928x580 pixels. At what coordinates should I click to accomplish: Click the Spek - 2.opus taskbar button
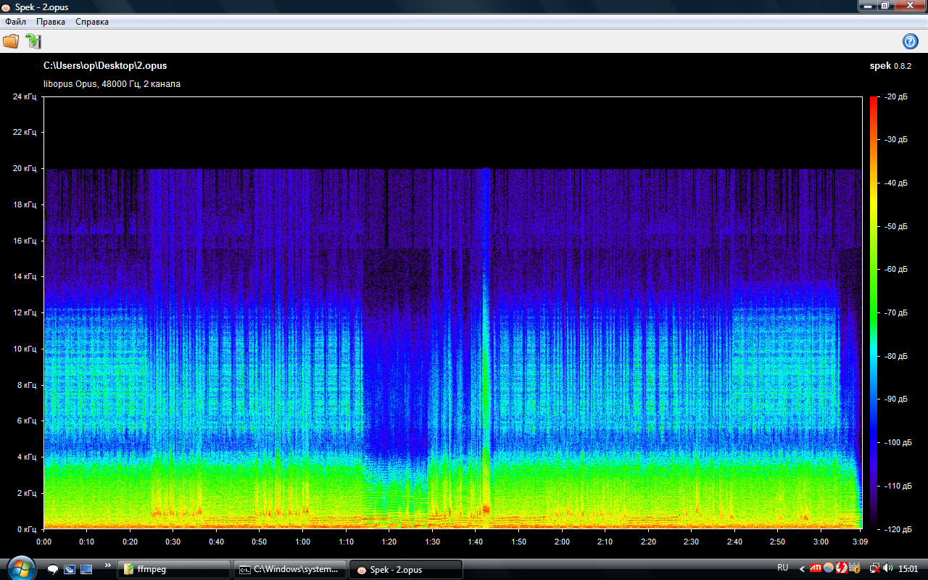coord(405,569)
